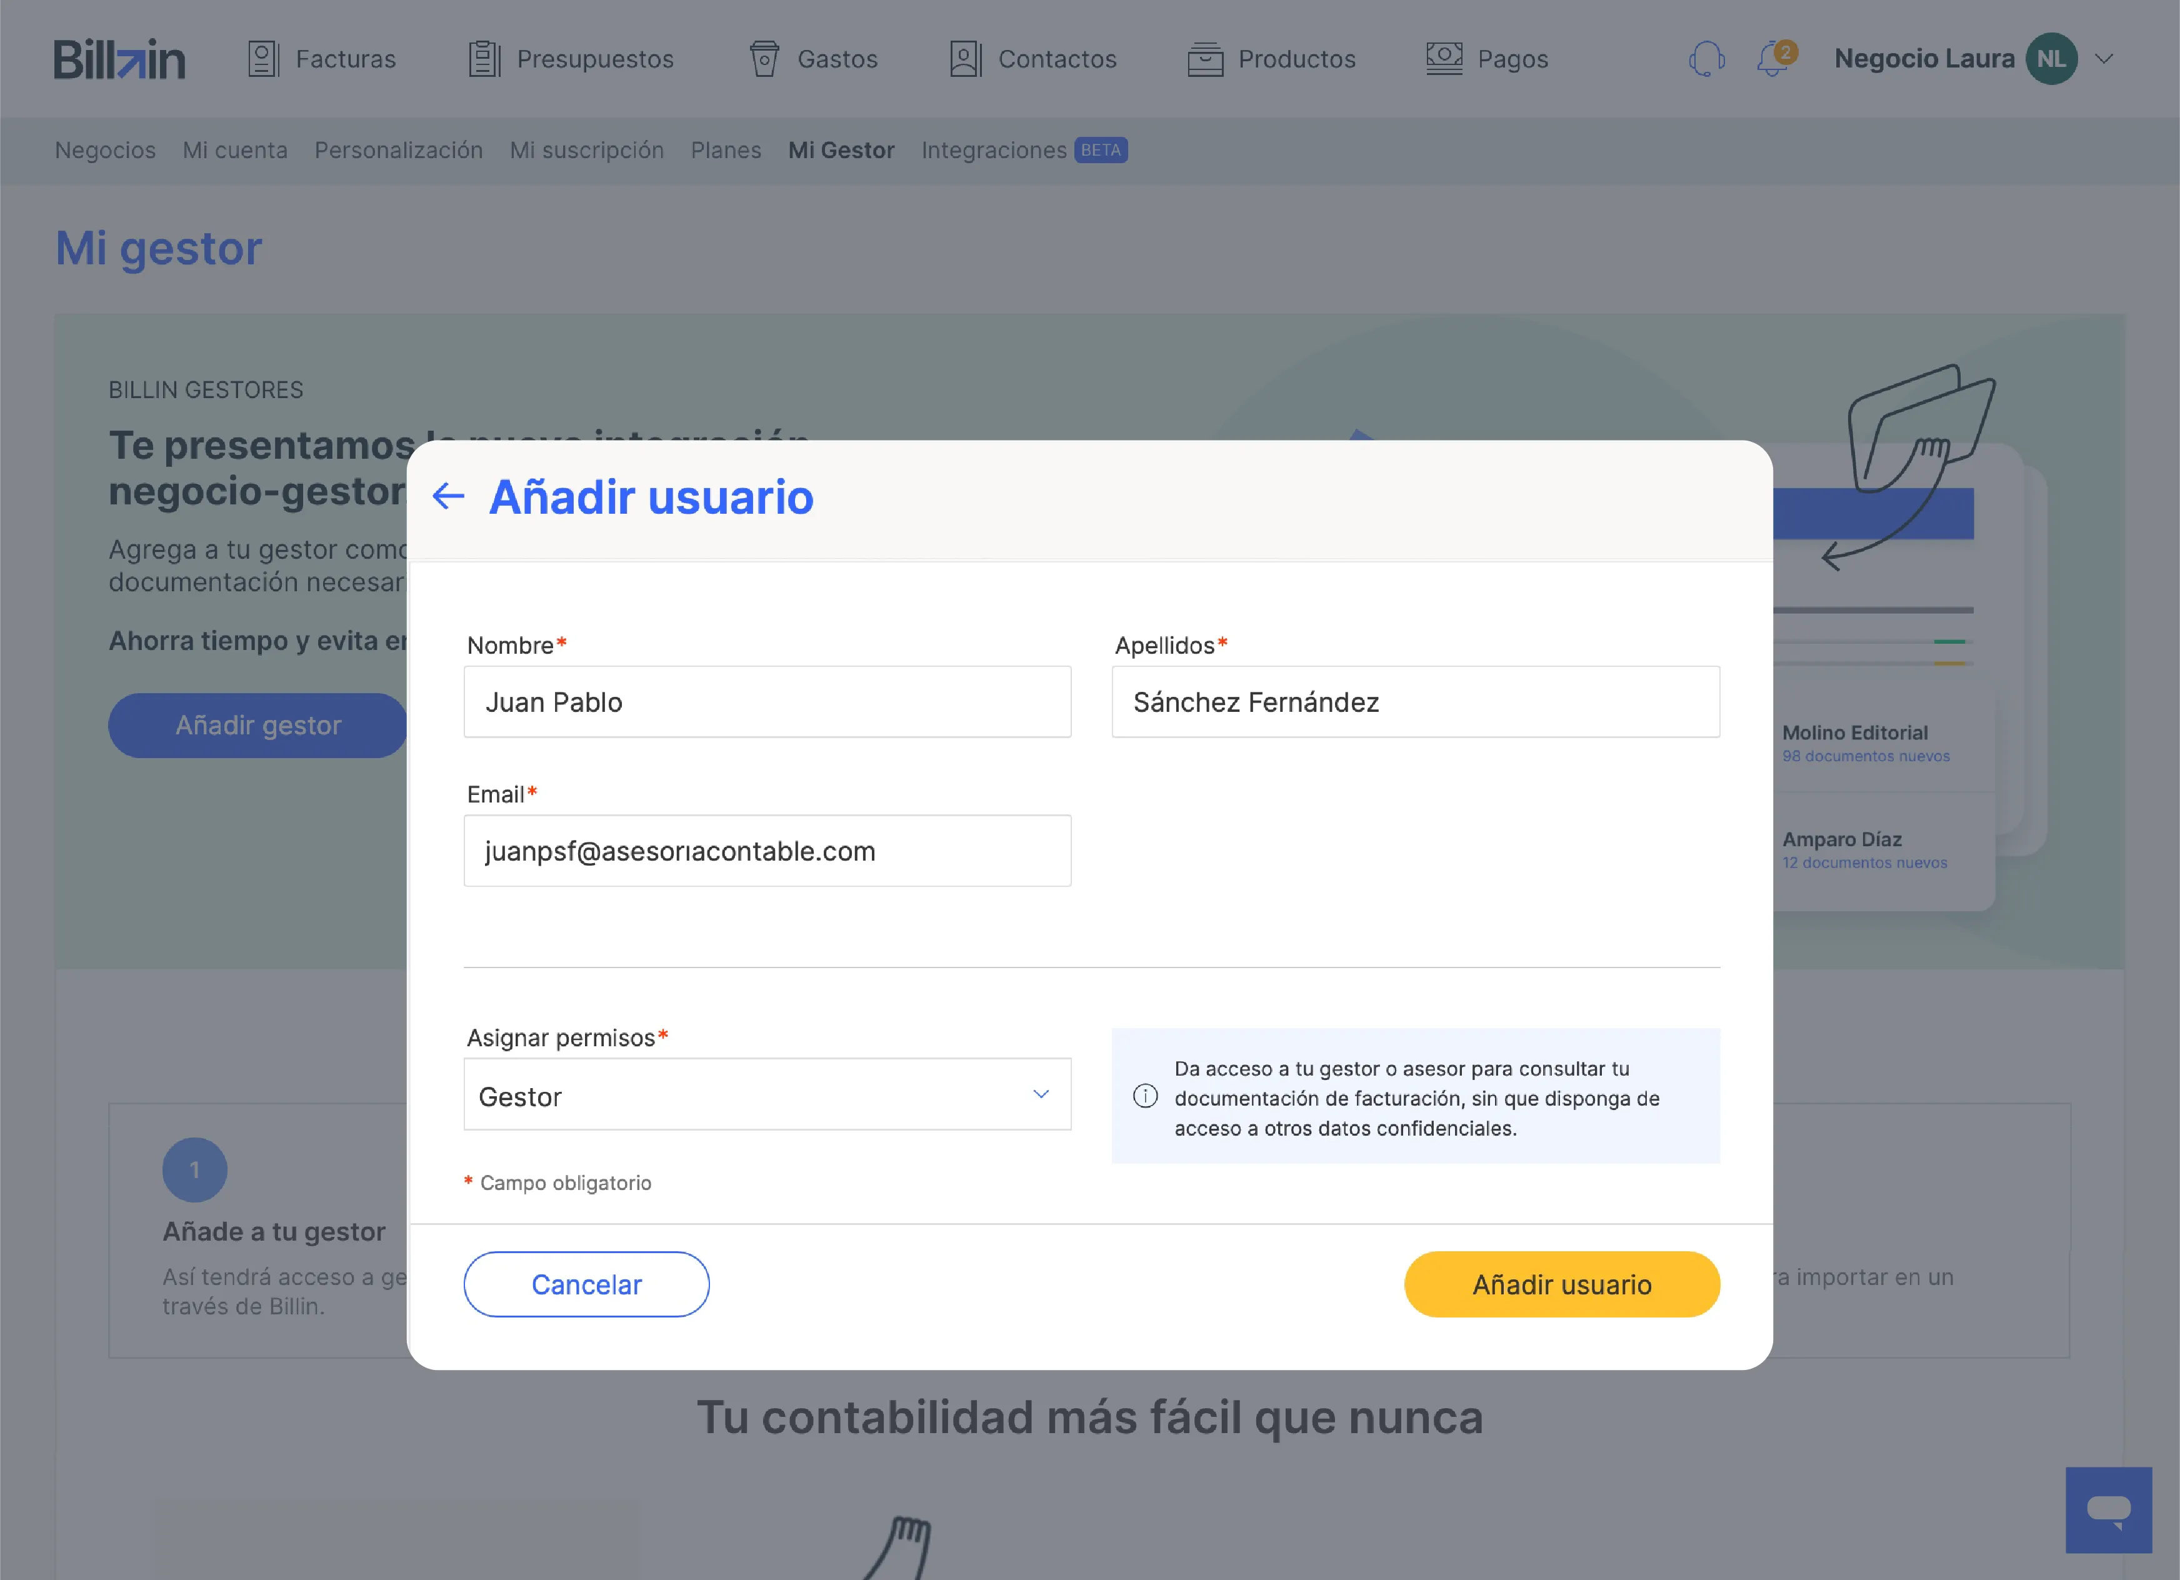This screenshot has width=2180, height=1580.
Task: Open Facturas menu
Action: coord(322,59)
